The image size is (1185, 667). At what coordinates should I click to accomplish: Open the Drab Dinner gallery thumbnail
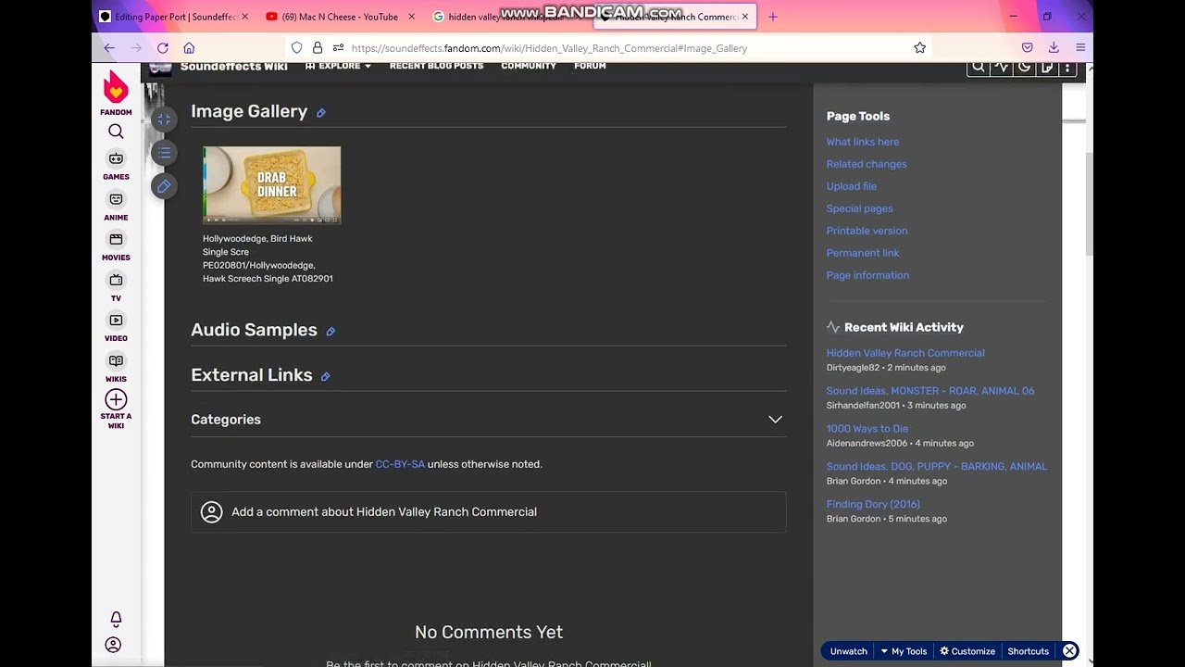272,185
